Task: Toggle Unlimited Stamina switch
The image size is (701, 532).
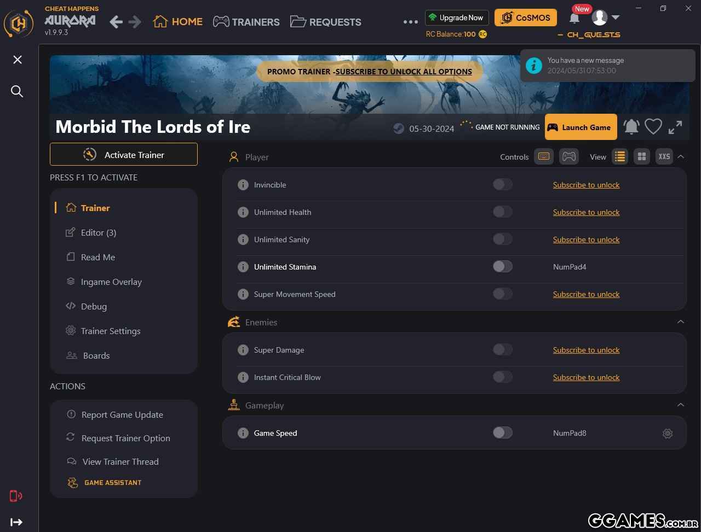Action: pos(502,266)
